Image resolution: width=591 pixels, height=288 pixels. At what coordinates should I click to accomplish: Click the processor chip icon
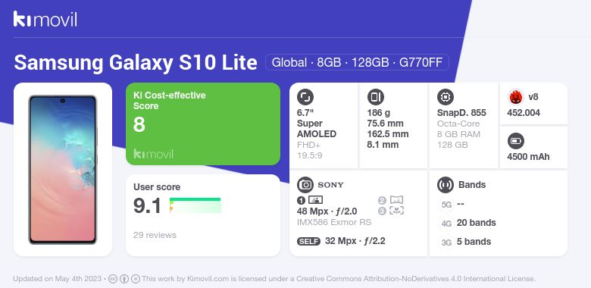point(446,97)
